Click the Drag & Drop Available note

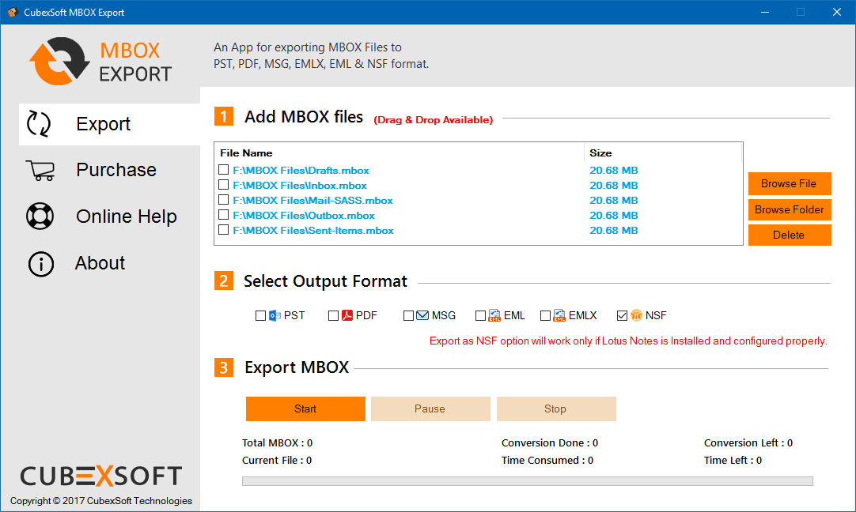[x=434, y=120]
